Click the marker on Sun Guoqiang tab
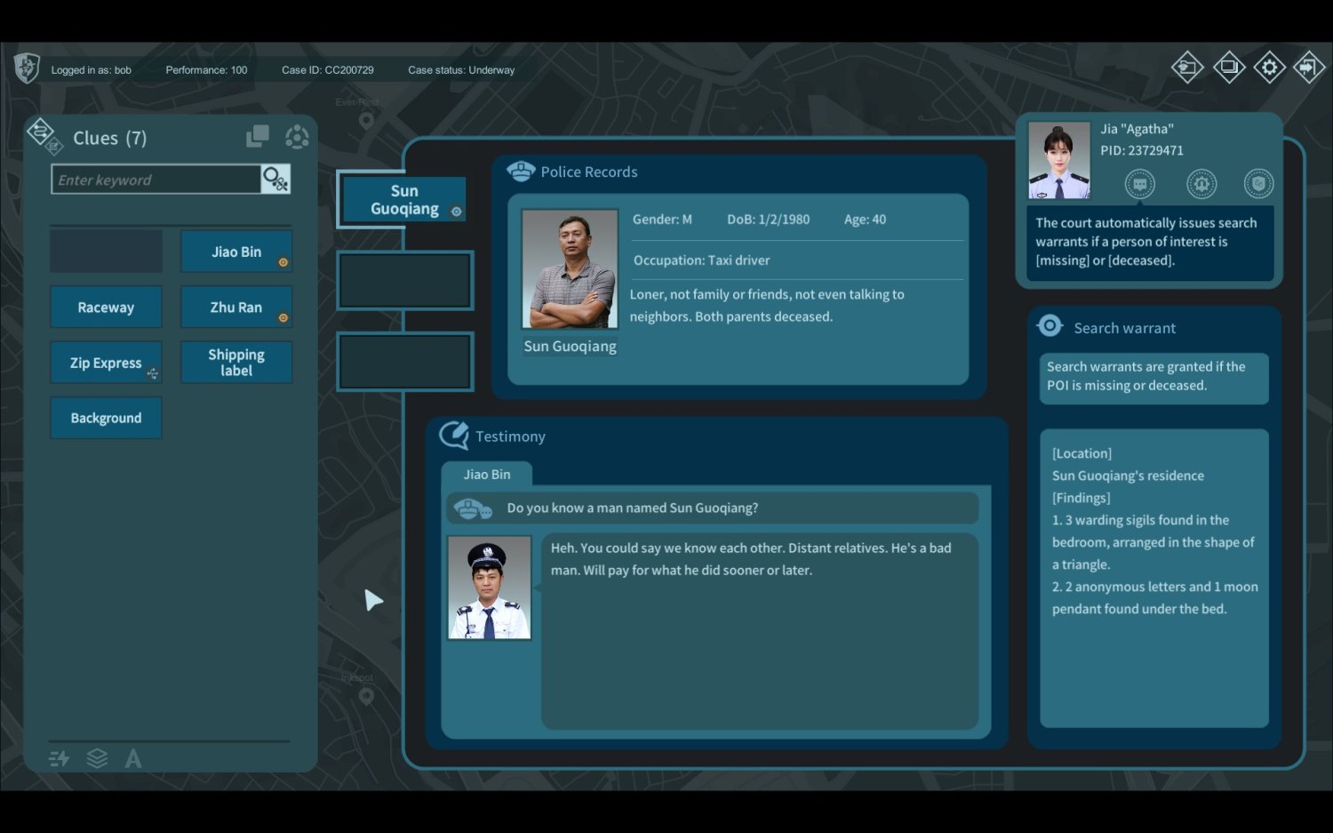 pos(456,212)
